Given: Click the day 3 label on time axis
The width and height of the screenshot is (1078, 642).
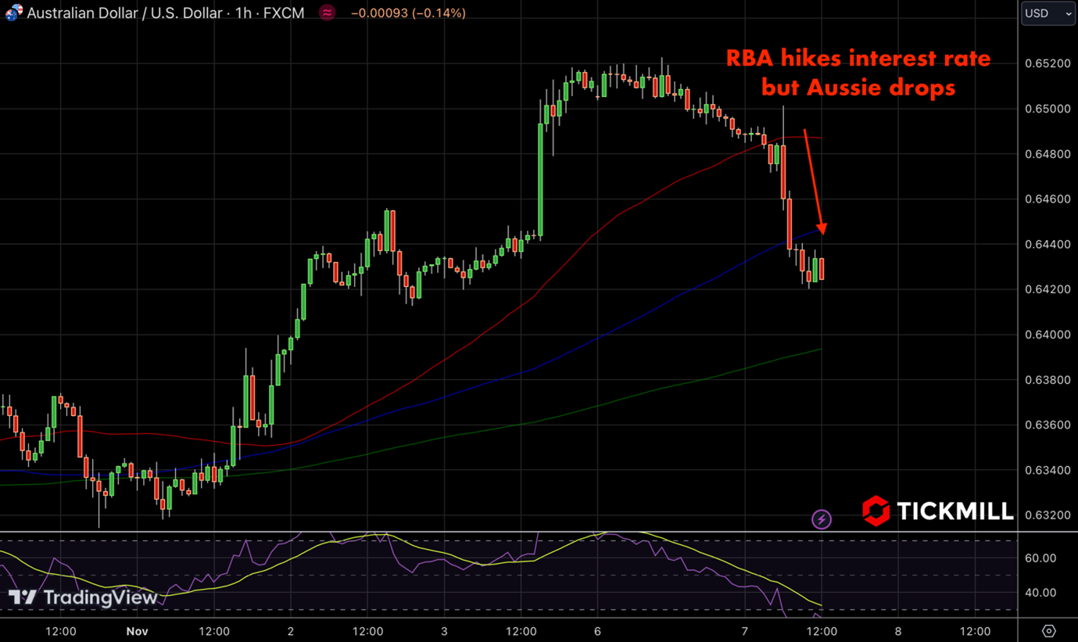Looking at the screenshot, I should pos(444,631).
